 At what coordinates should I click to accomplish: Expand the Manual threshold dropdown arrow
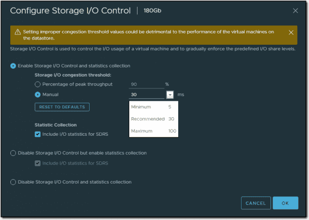[170, 95]
